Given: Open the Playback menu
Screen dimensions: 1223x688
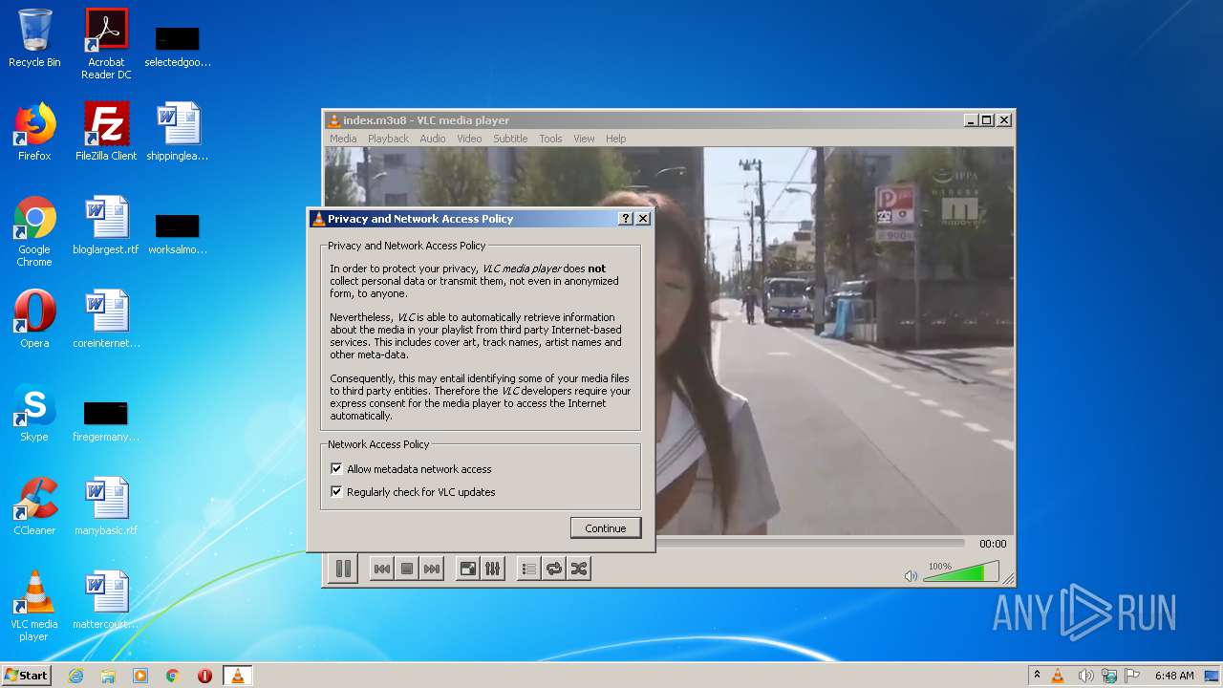Looking at the screenshot, I should click(x=388, y=139).
